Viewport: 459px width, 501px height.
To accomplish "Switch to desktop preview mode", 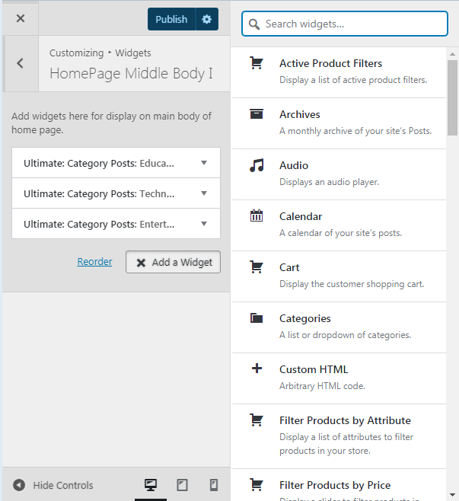I will [151, 485].
